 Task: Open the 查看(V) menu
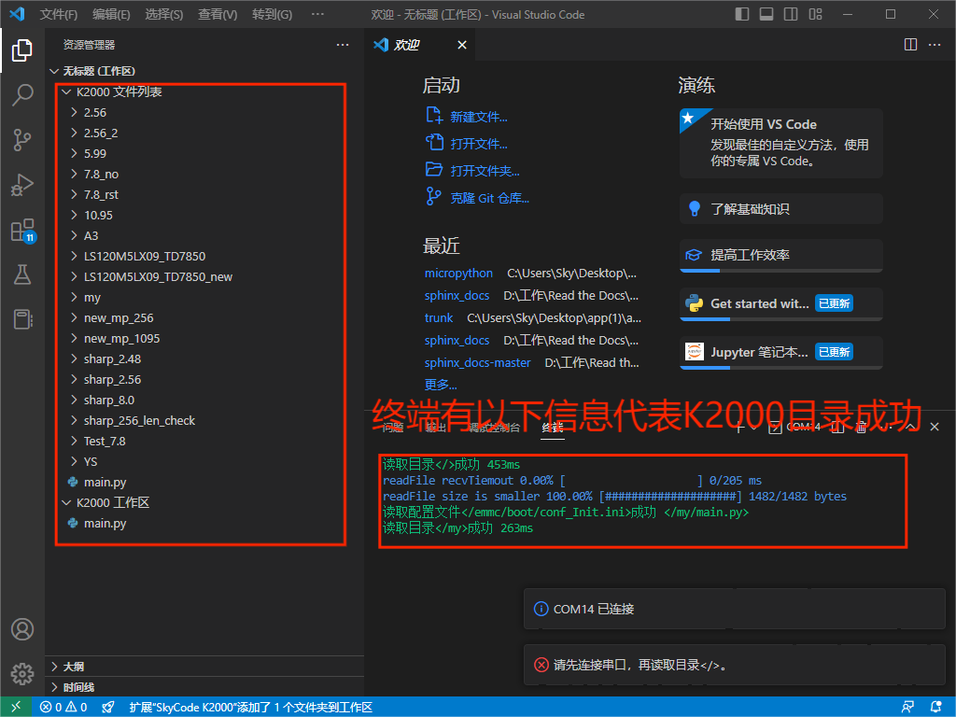(x=218, y=14)
